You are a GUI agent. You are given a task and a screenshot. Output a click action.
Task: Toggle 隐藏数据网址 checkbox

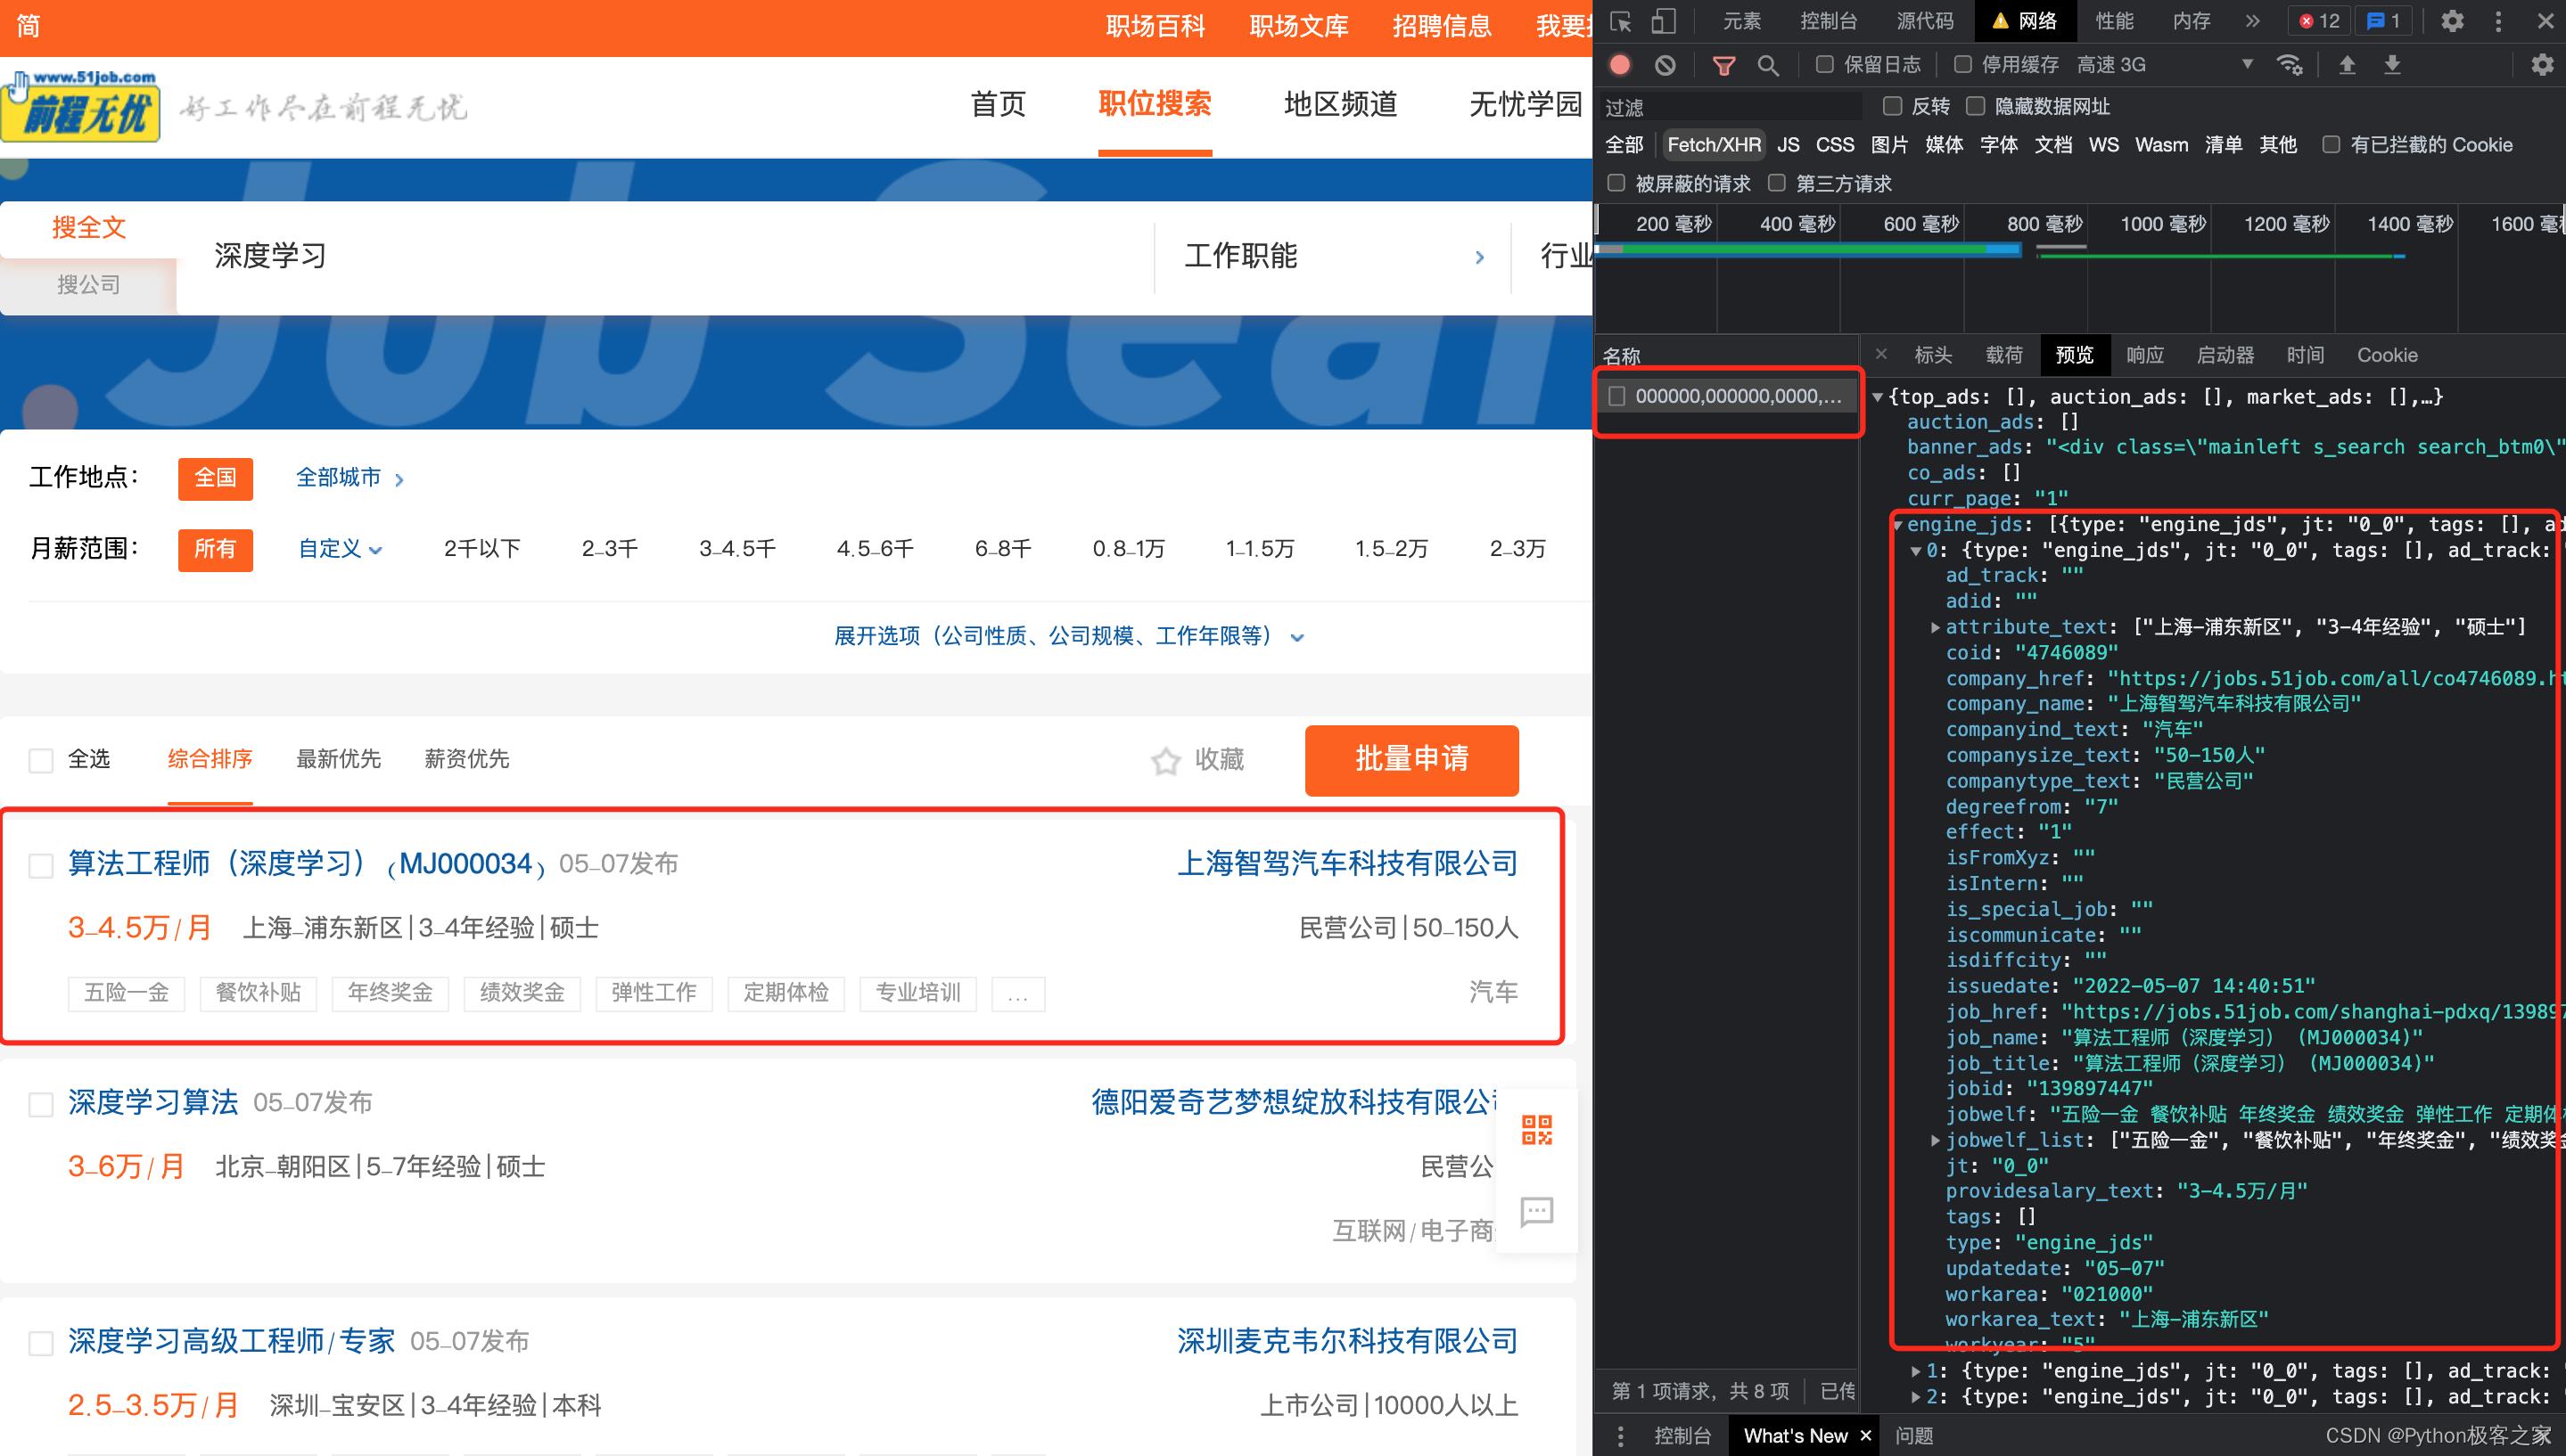pos(1975,106)
